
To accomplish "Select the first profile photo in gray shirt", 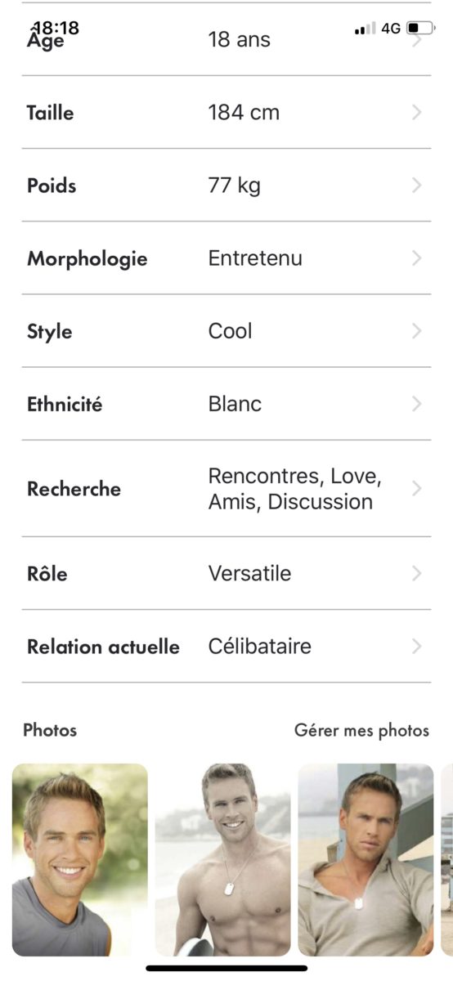I will (x=80, y=860).
